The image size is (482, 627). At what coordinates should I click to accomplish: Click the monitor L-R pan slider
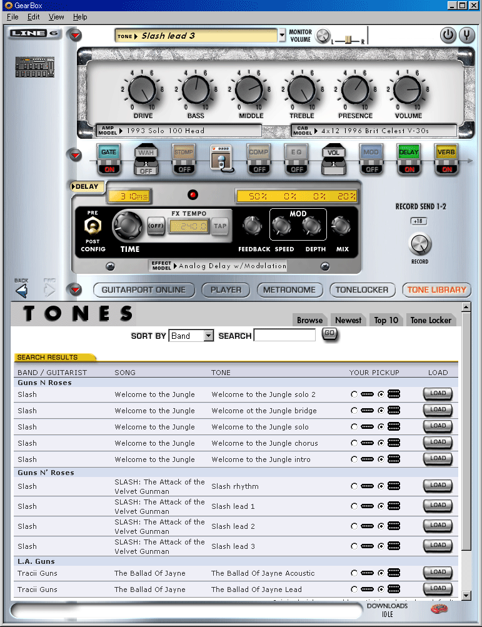pos(348,40)
